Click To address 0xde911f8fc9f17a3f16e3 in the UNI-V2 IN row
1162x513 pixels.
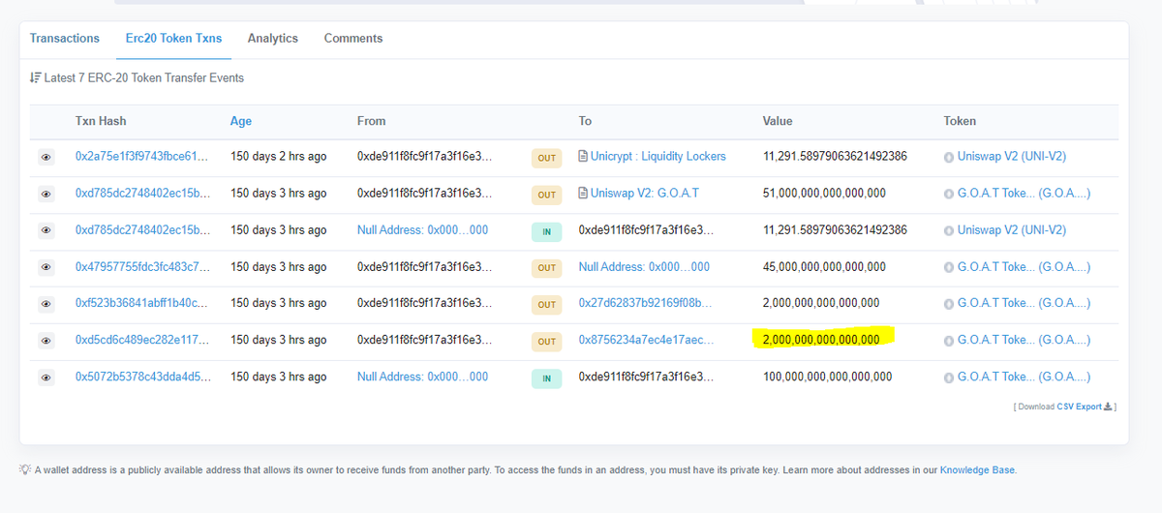[646, 229]
